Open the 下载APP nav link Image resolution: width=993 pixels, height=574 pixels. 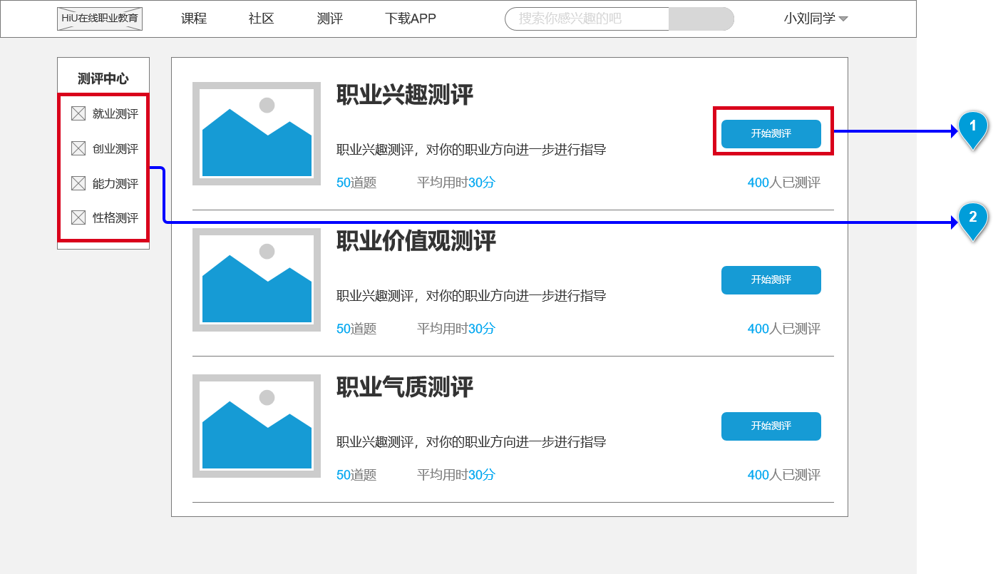tap(411, 19)
